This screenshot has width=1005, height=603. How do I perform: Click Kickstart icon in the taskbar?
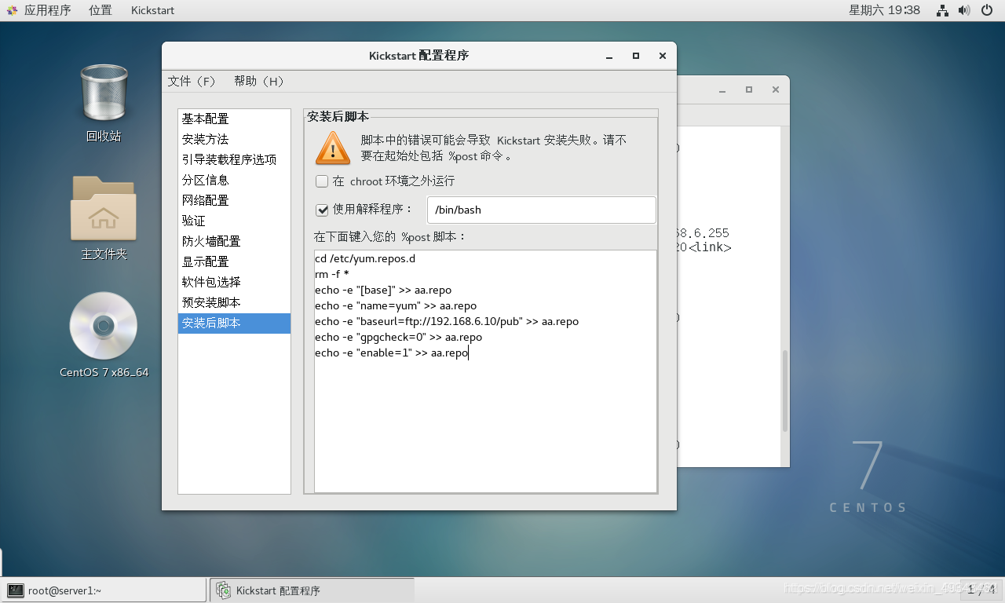[x=224, y=590]
